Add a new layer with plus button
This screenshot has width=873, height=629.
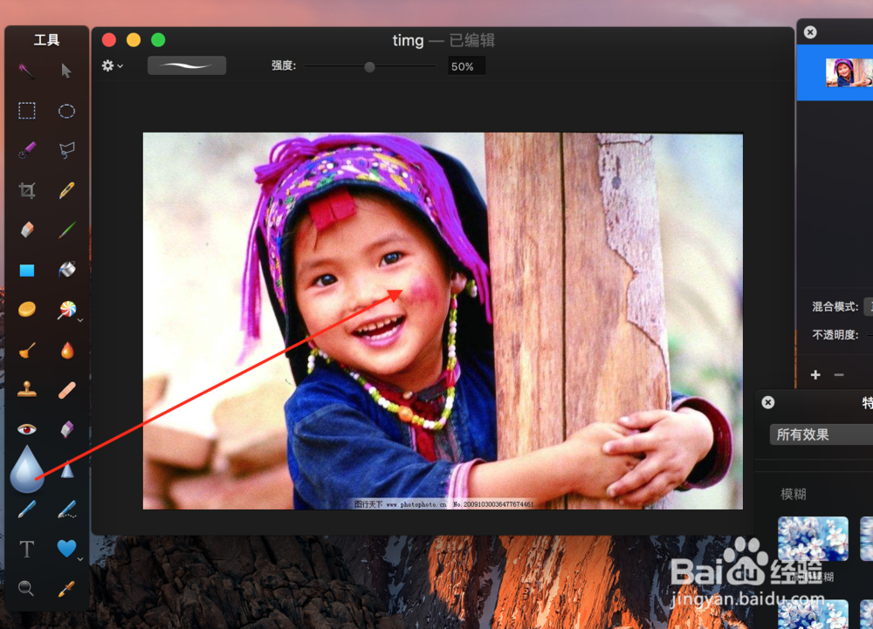click(x=815, y=375)
